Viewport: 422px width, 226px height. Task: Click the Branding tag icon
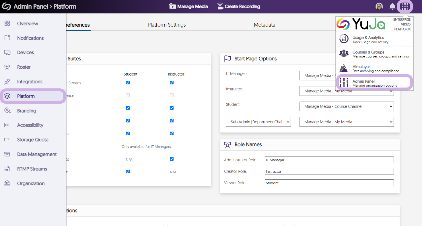[x=7, y=111]
